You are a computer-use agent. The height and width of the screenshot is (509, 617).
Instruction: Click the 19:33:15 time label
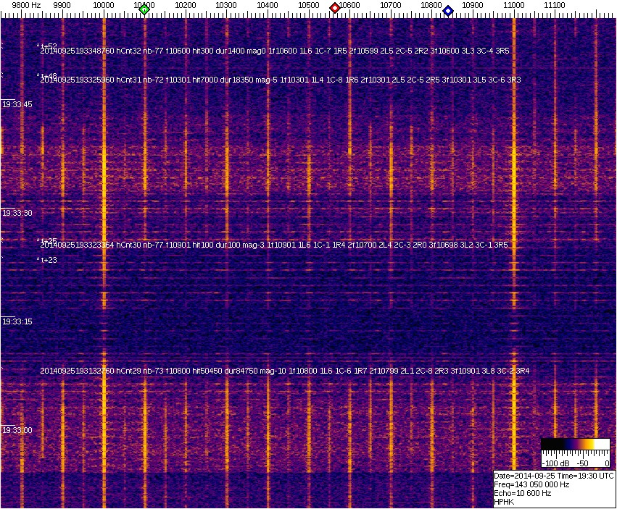[x=17, y=321]
